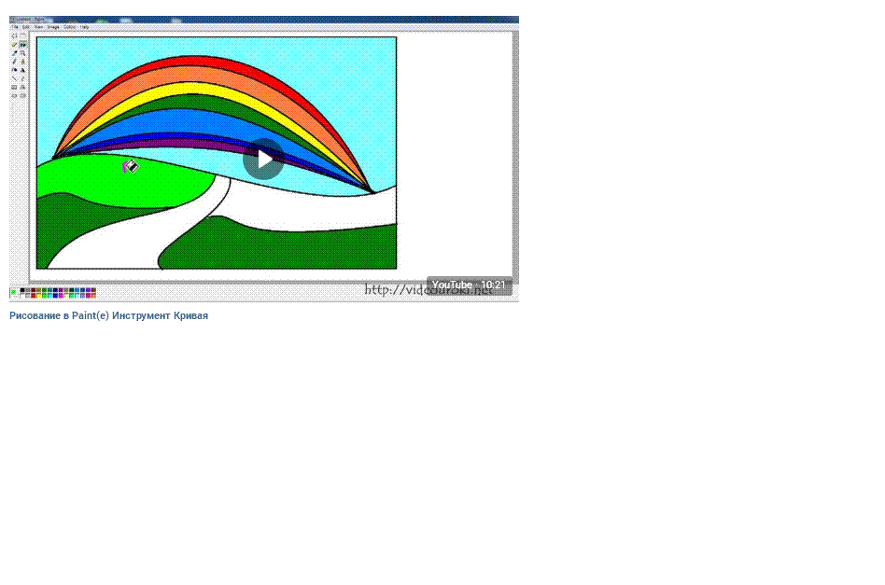Select the Curve tool
This screenshot has height=585, width=885.
pyautogui.click(x=22, y=78)
